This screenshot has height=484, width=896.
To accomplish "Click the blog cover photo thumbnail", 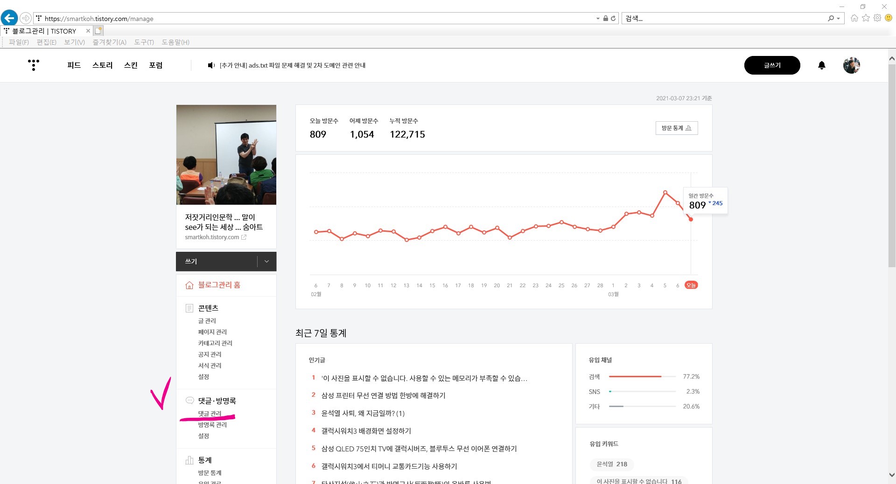I will (x=226, y=155).
